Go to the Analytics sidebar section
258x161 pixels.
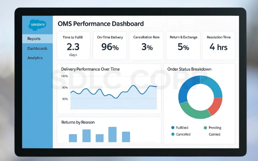tap(35, 58)
